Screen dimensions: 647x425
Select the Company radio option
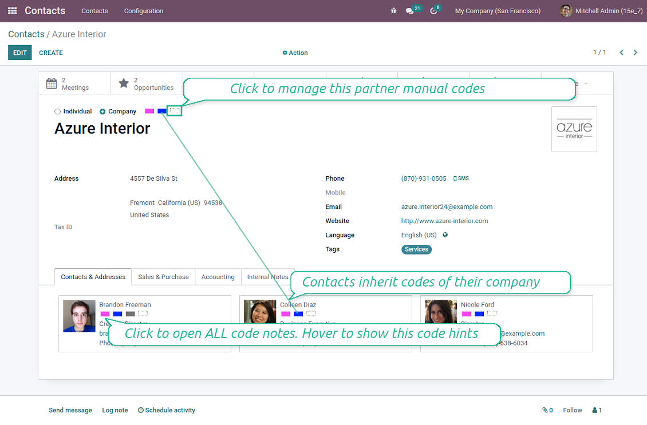coord(102,112)
